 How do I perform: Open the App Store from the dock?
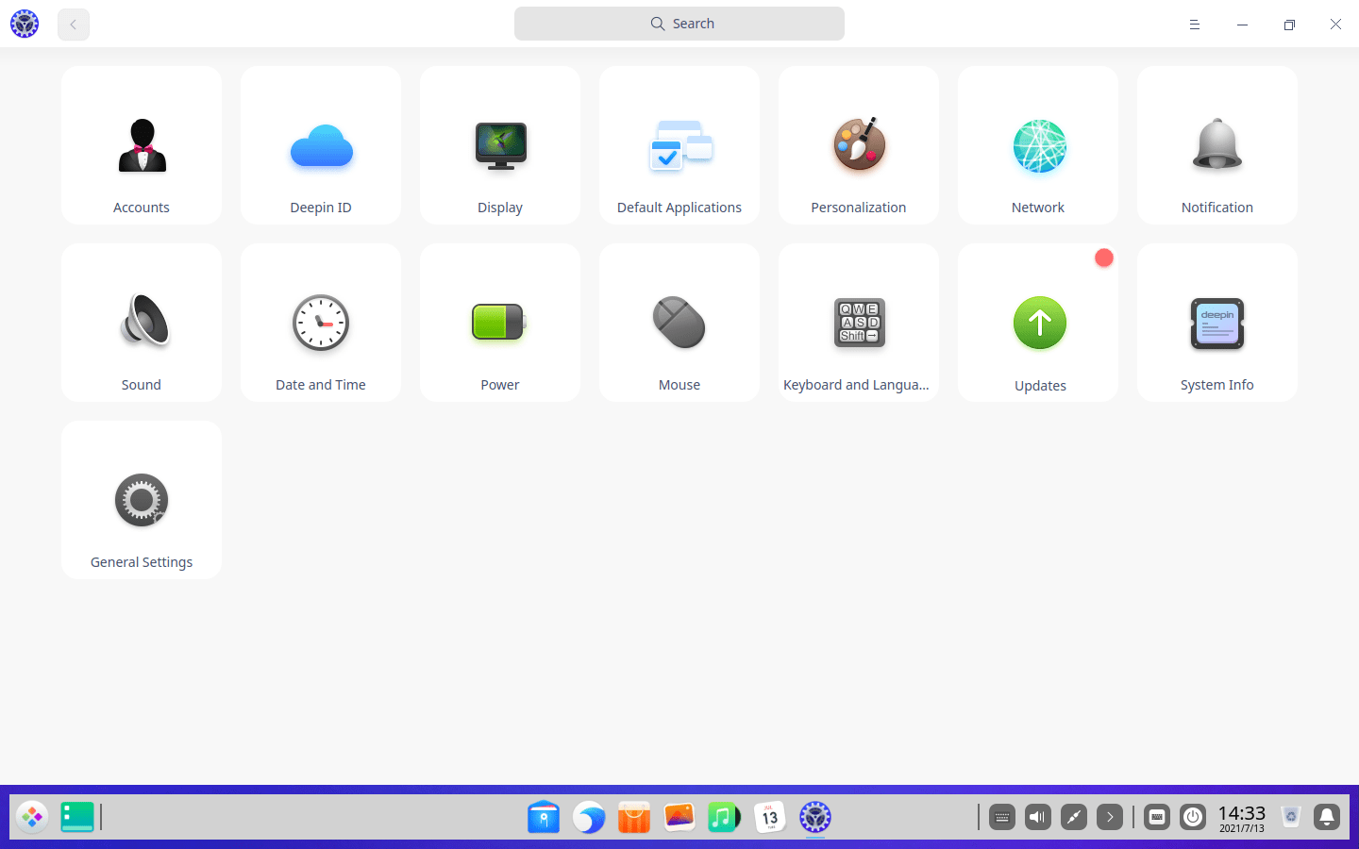(x=633, y=817)
